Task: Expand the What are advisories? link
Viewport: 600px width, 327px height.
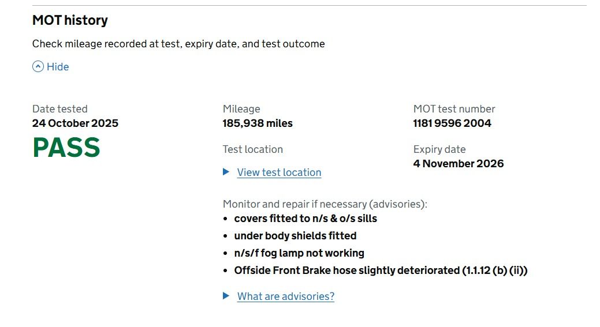Action: (285, 296)
